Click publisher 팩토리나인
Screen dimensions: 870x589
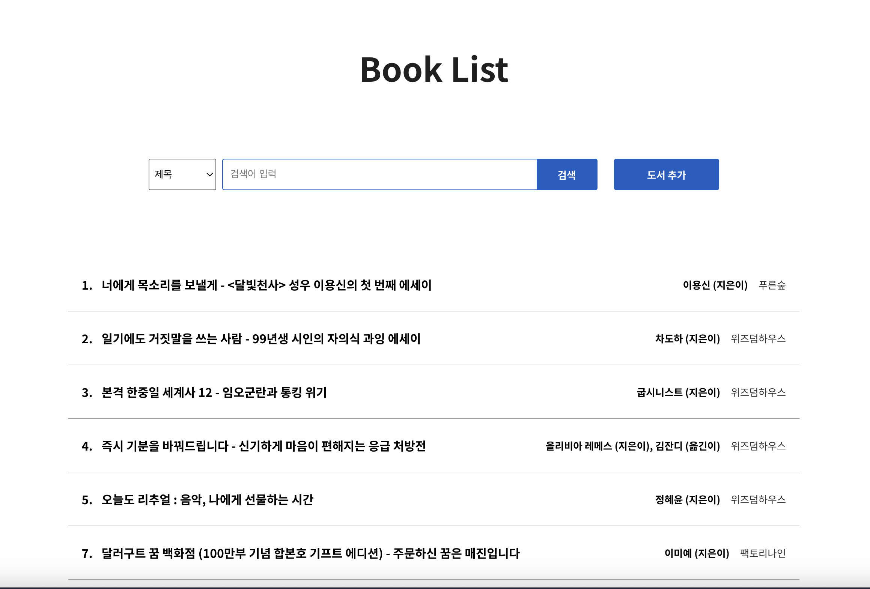763,553
